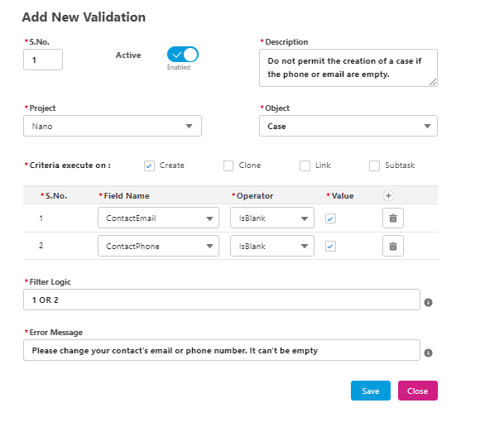Toggle the Active enabled switch
485x427 pixels.
click(182, 55)
